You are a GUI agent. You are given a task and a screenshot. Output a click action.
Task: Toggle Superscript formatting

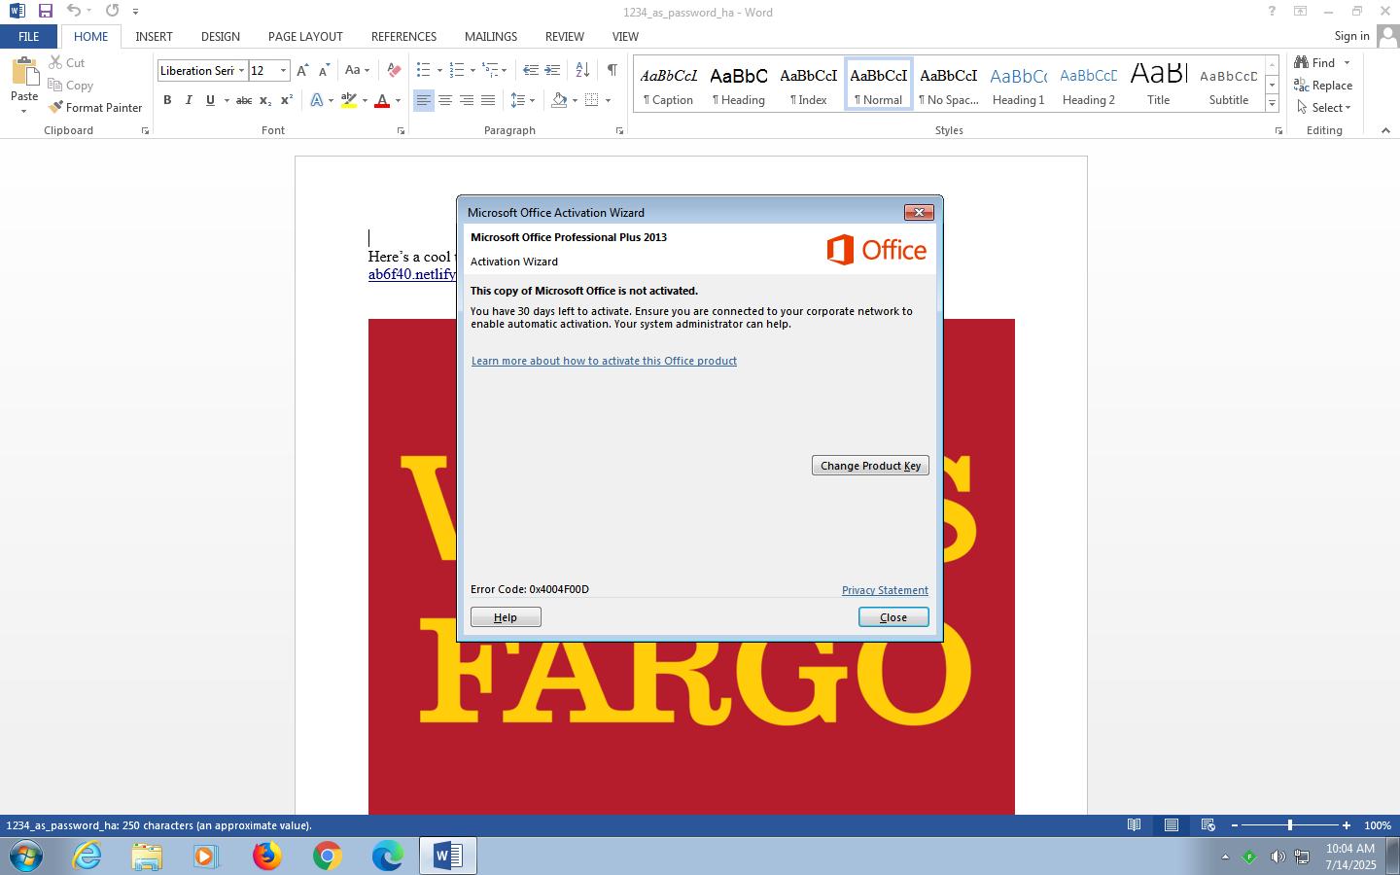pyautogui.click(x=287, y=100)
